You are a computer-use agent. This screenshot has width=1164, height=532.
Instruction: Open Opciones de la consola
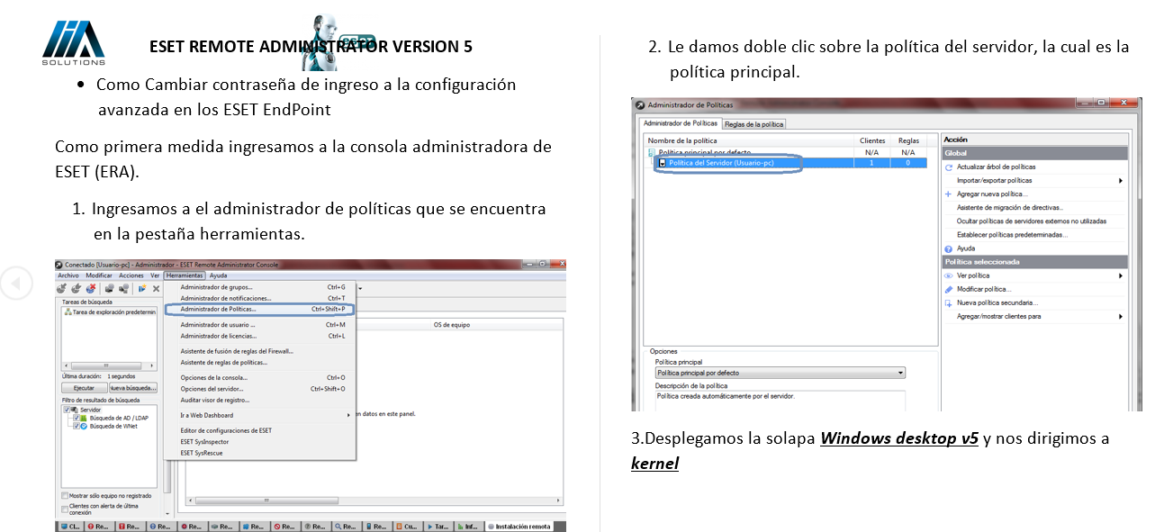(x=261, y=378)
